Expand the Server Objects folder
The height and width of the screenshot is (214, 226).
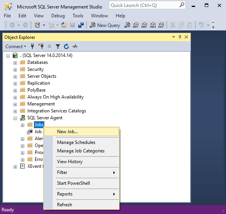[x=15, y=77]
